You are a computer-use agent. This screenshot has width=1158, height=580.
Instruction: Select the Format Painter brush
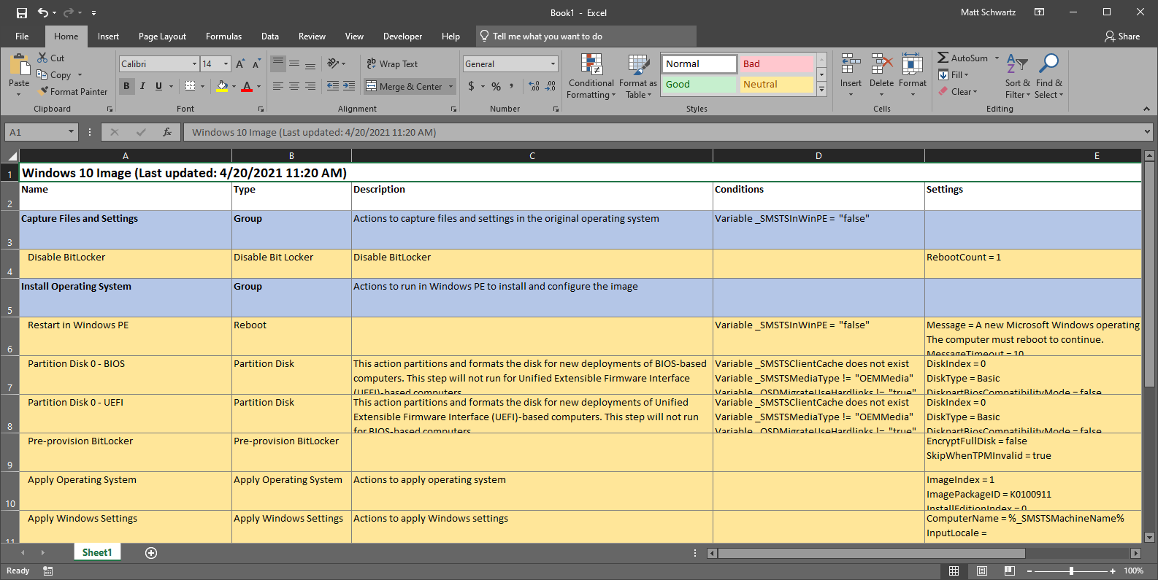coord(73,91)
